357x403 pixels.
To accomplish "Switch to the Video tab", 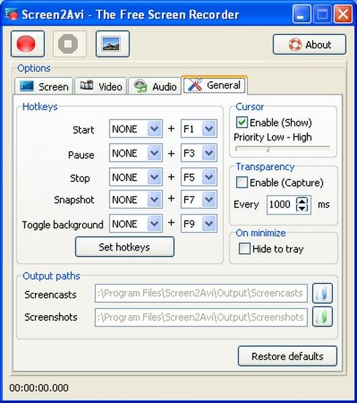I will (101, 87).
